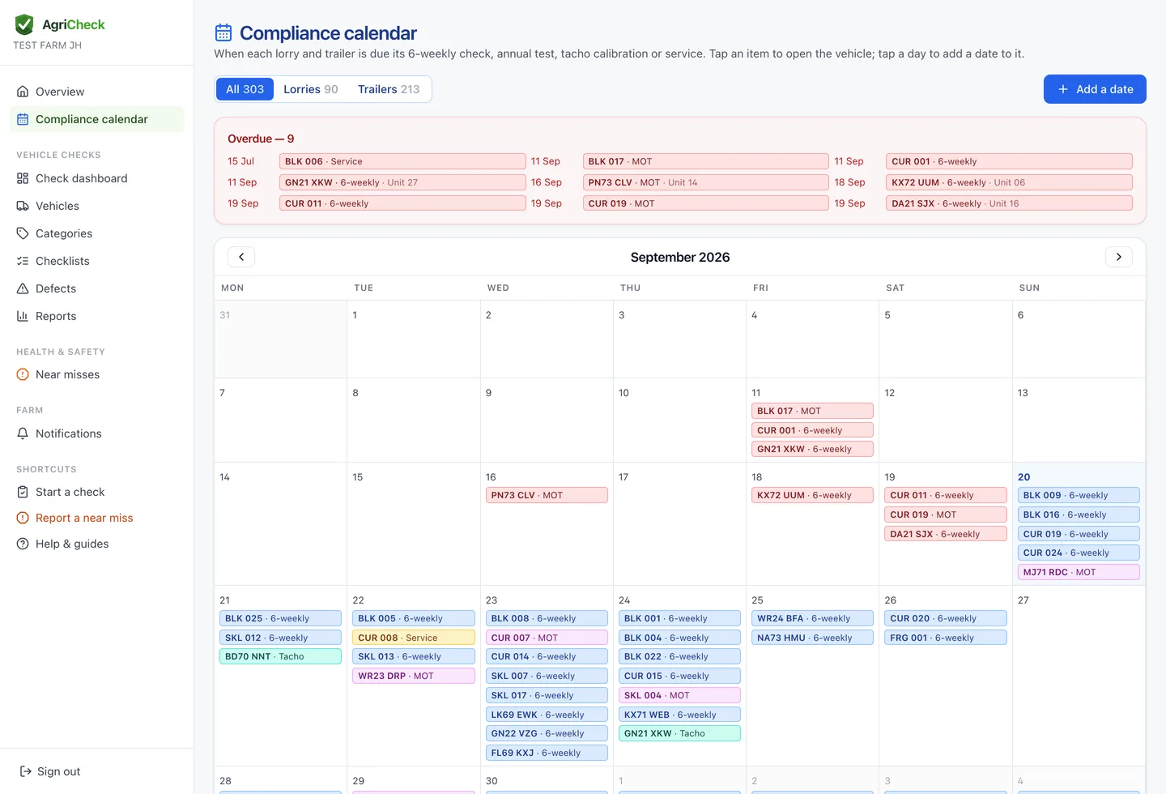Open GN21 XKW Tacho on the 24th
This screenshot has height=794, width=1166.
(x=679, y=733)
